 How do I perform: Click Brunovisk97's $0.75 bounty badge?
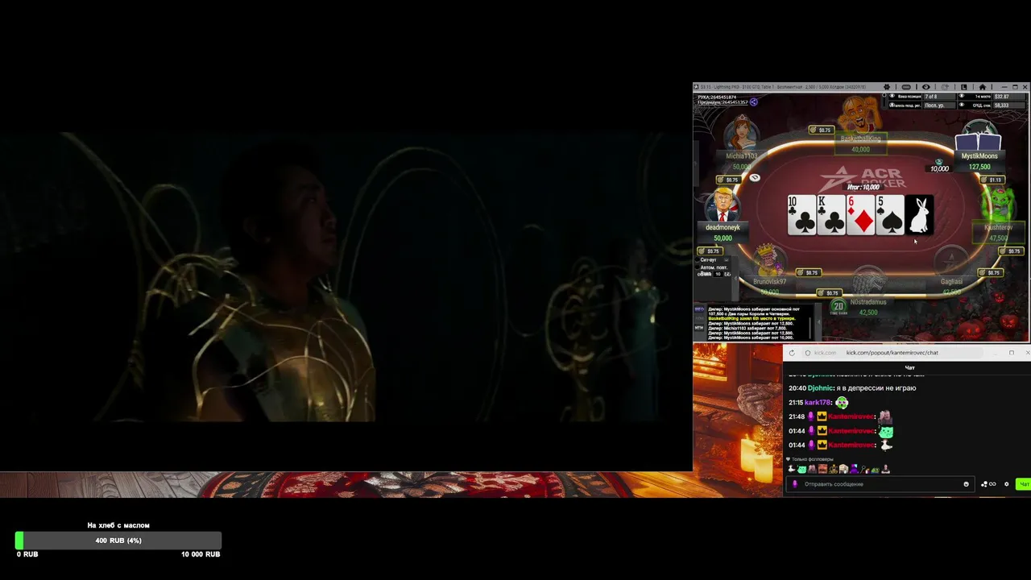click(x=809, y=272)
